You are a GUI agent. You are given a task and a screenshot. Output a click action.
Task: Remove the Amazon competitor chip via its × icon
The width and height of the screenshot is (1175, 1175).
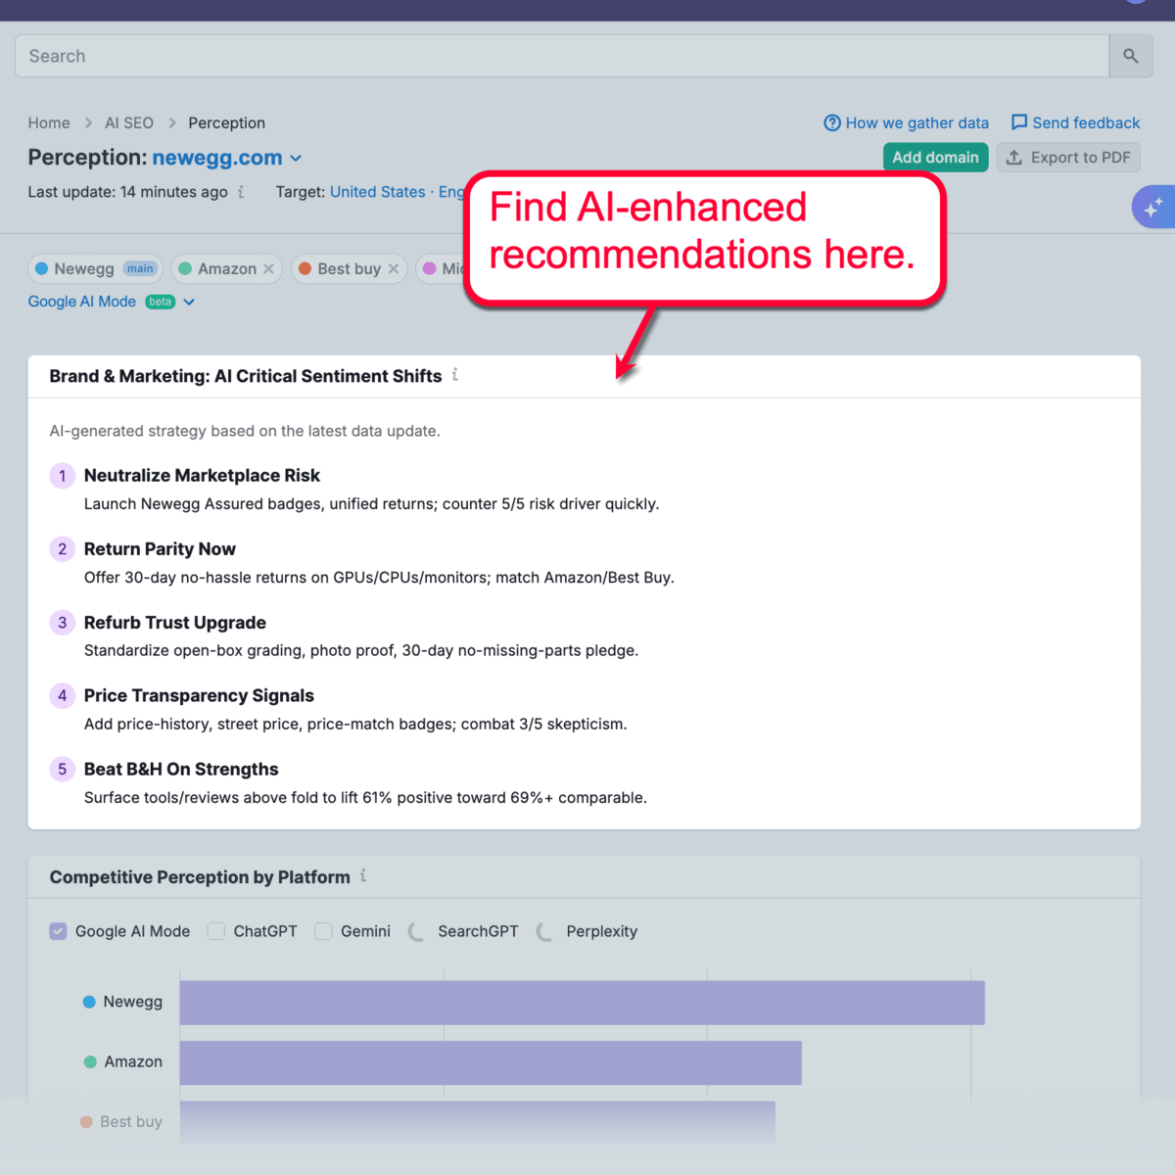click(x=270, y=268)
